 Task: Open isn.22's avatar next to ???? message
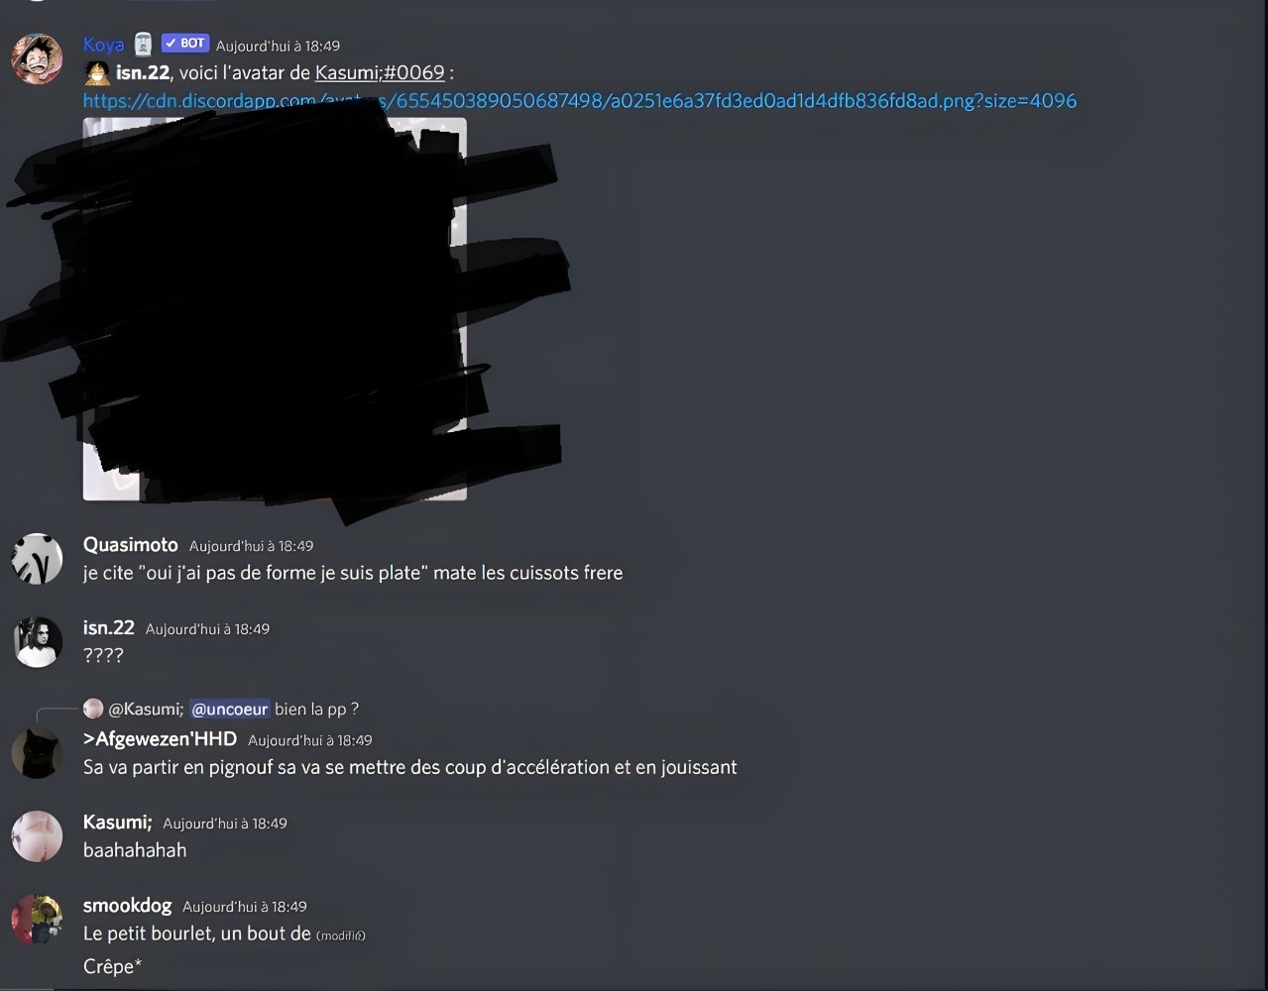(x=37, y=642)
